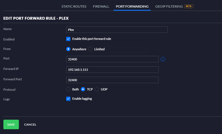Switch to the Static Routes tab
This screenshot has width=222, height=134.
(74, 6)
